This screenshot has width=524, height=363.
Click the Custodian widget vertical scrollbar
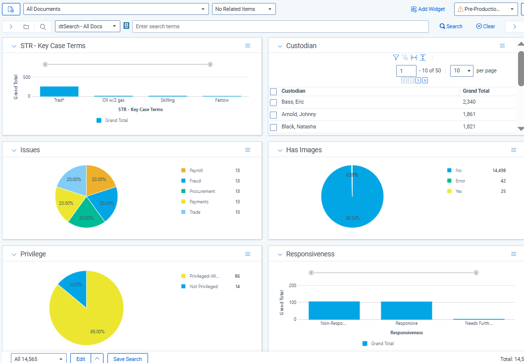(521, 68)
